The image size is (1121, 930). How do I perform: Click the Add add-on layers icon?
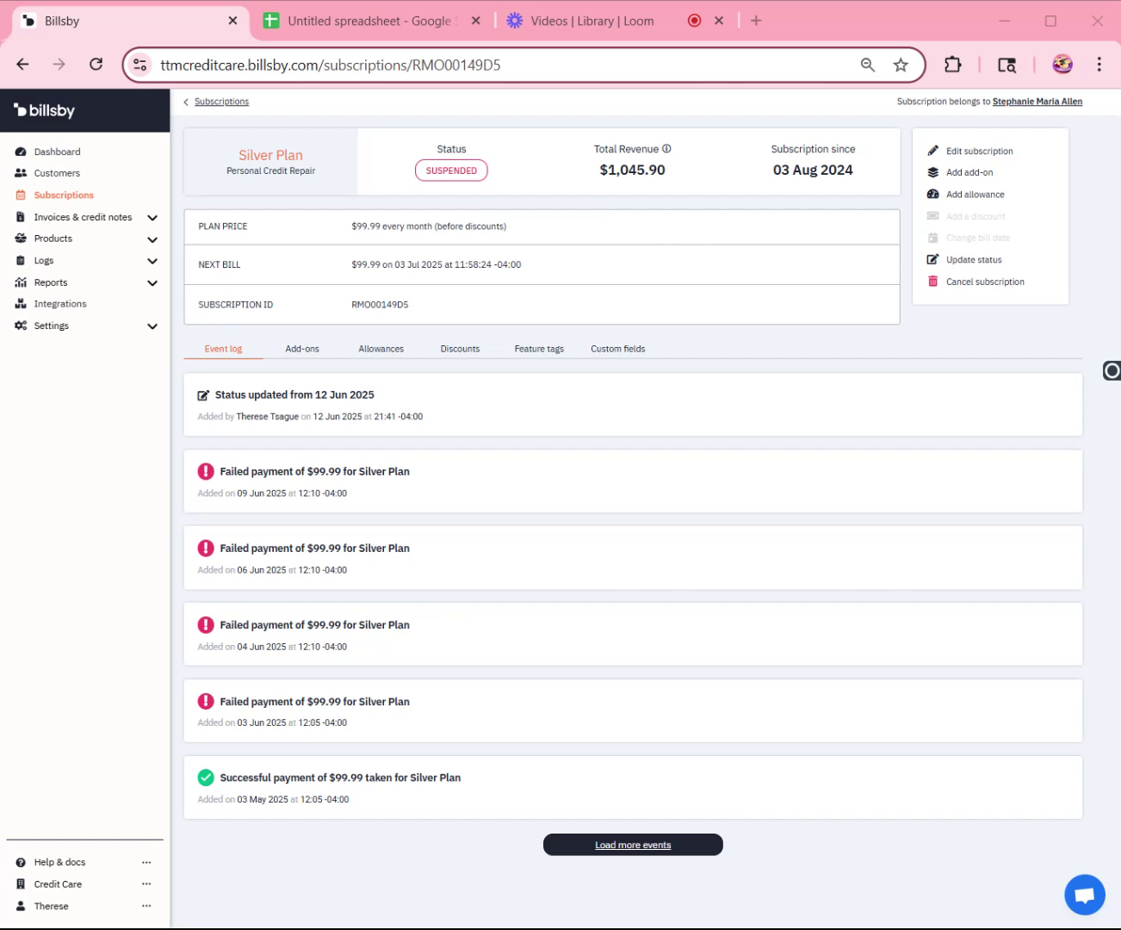click(x=932, y=172)
